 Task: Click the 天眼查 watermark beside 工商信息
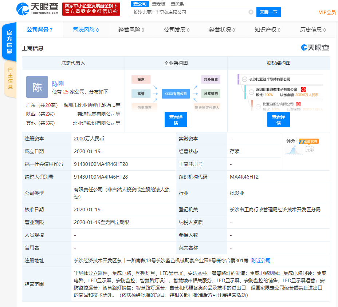click(x=316, y=47)
